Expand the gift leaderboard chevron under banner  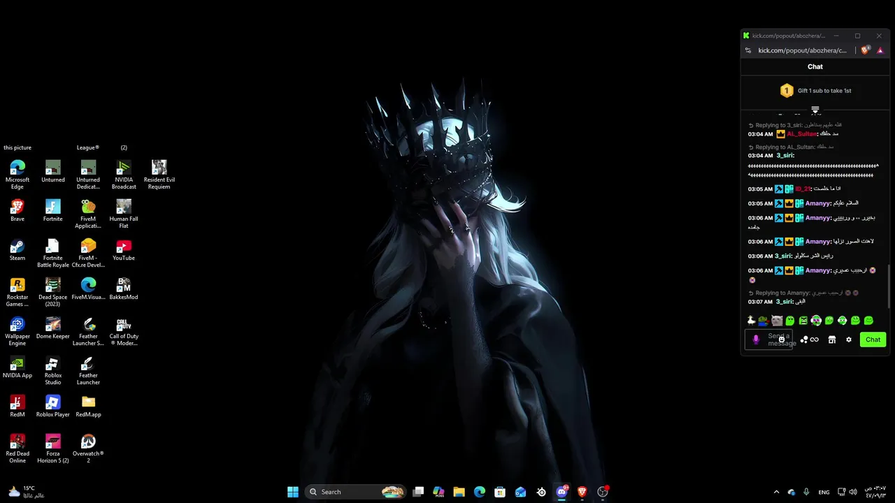(815, 110)
